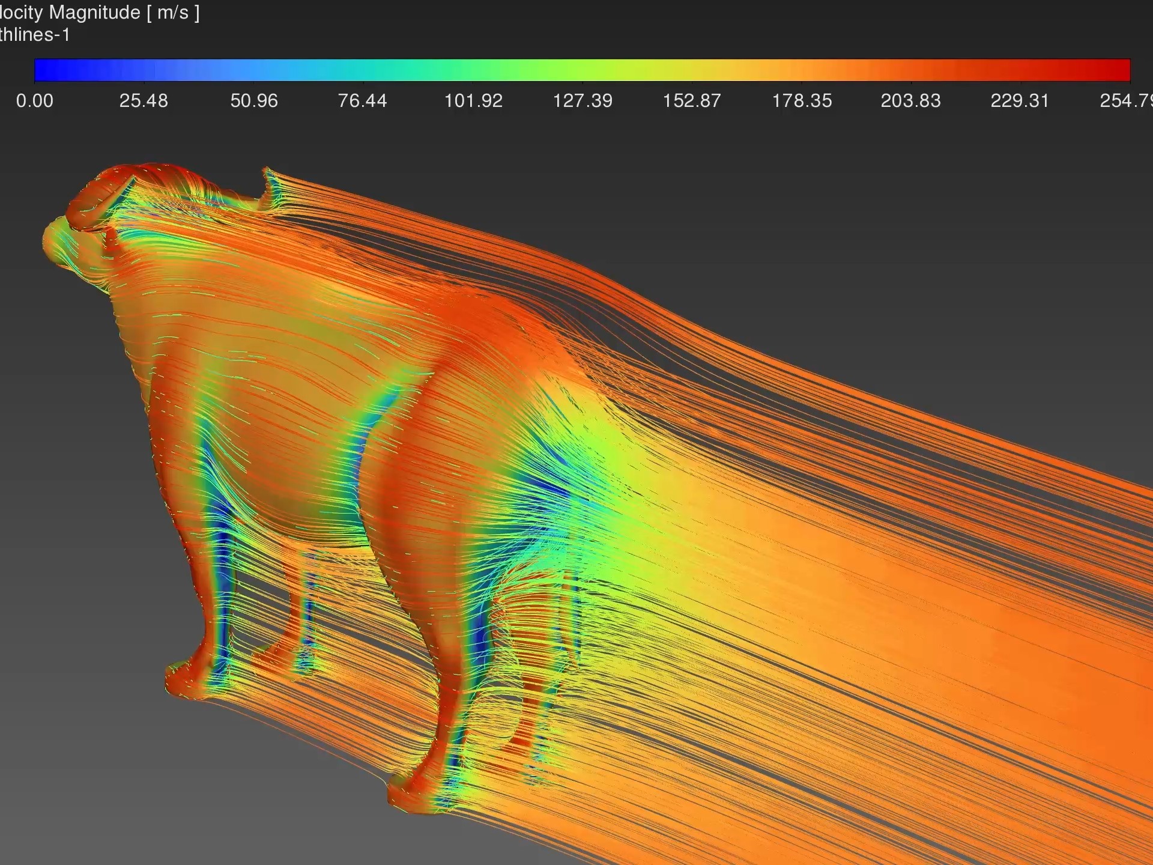The width and height of the screenshot is (1153, 865).
Task: Click the 152.87 colorbar label
Action: pyautogui.click(x=692, y=100)
